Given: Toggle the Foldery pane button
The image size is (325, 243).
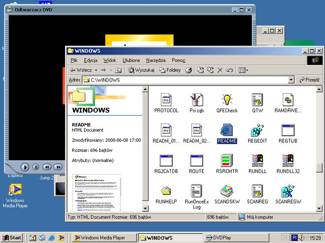Looking at the screenshot, I should (170, 70).
